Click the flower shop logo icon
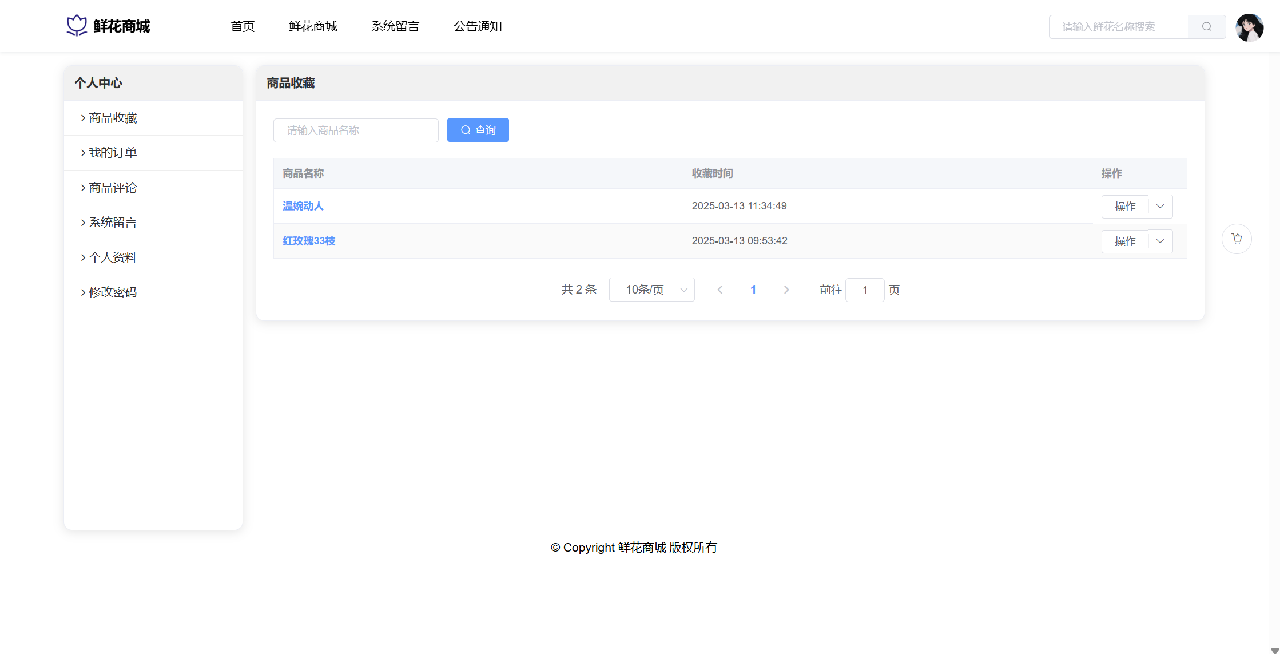 [x=77, y=26]
